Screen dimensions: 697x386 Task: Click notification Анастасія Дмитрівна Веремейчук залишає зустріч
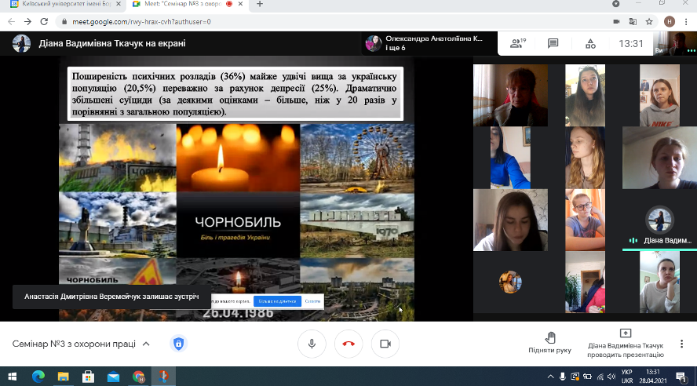(111, 297)
